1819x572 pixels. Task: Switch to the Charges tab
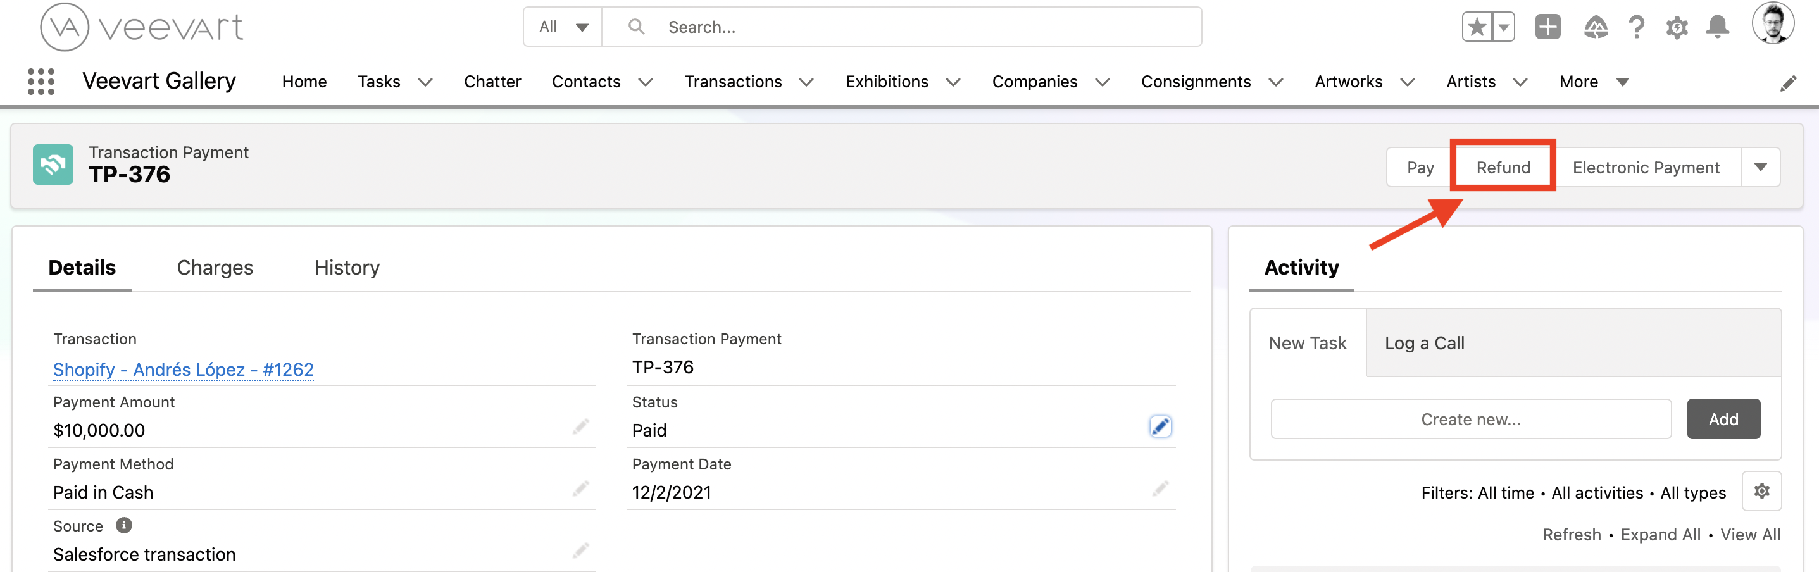215,267
